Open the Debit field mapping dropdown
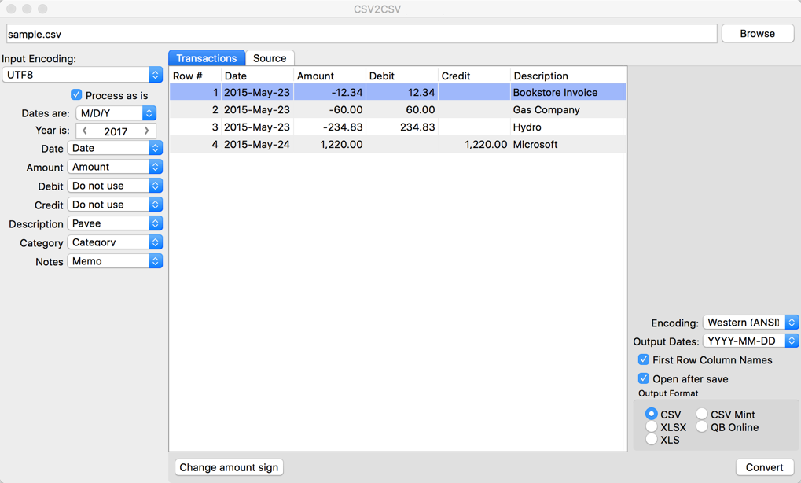This screenshot has width=801, height=483. [115, 185]
